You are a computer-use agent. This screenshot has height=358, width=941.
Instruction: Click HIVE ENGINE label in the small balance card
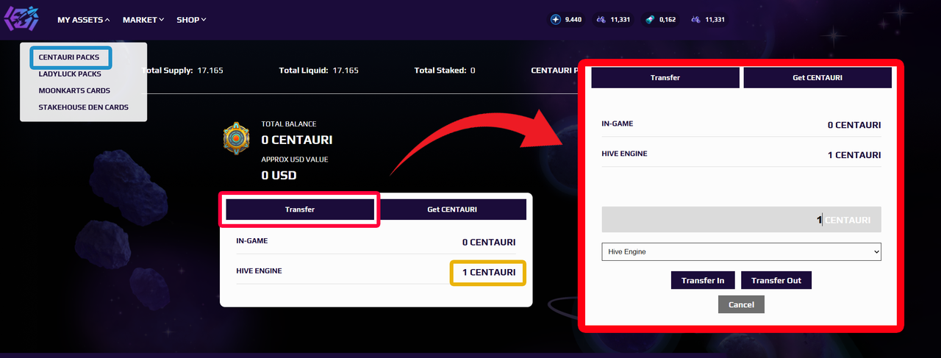click(x=259, y=271)
